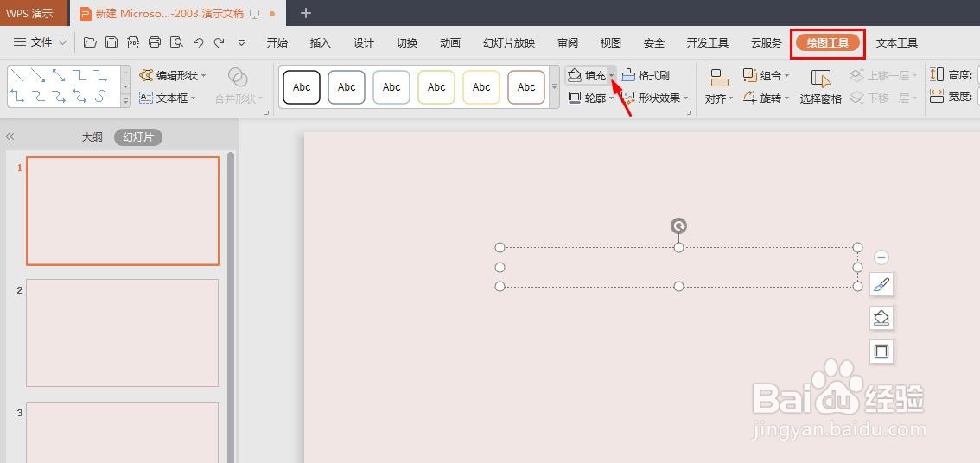Click the 宽度 width icon
The width and height of the screenshot is (980, 463).
(936, 96)
